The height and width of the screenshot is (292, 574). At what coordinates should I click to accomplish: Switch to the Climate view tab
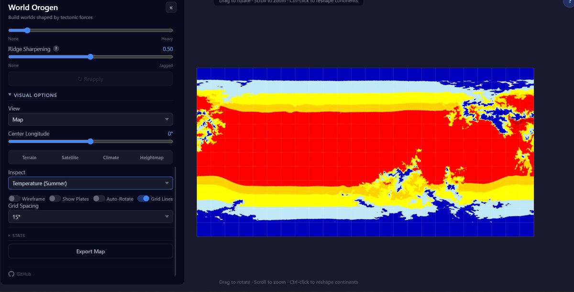pos(111,157)
